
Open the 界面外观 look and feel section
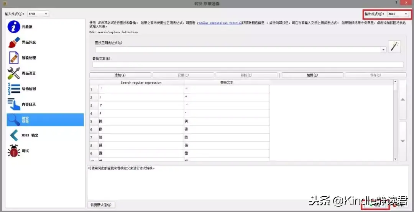45,42
